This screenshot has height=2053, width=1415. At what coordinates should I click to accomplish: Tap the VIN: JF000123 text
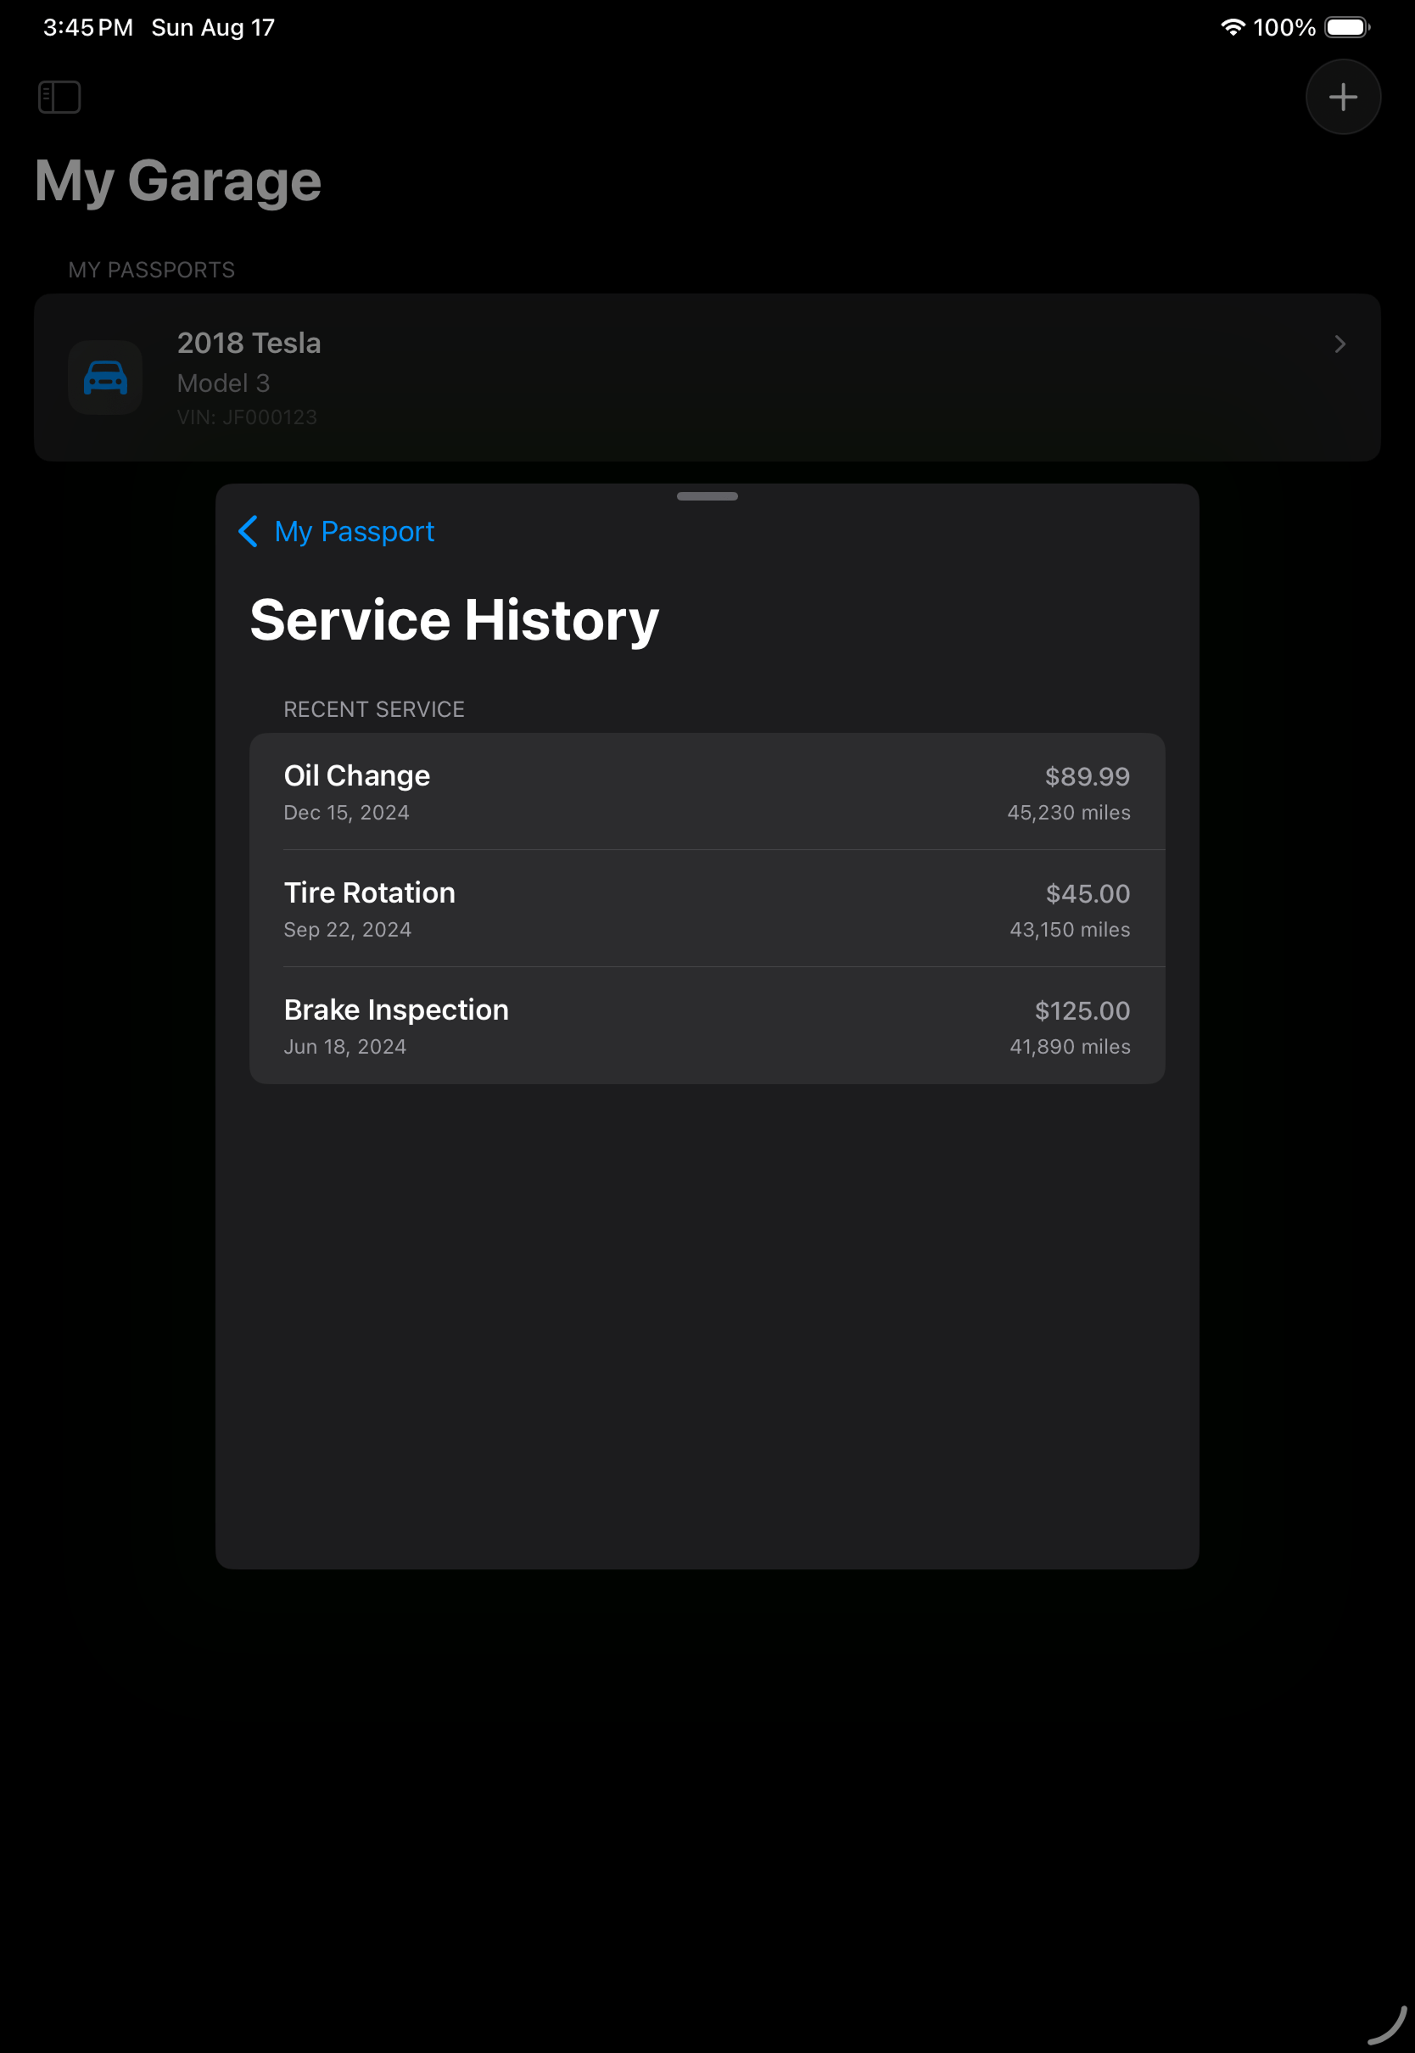pos(248,417)
